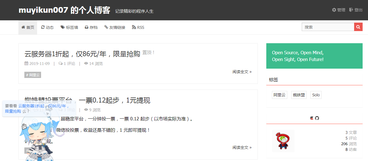
Task: Click 阅读全文 » of the 蜘蛛盟 post
Action: tap(242, 147)
